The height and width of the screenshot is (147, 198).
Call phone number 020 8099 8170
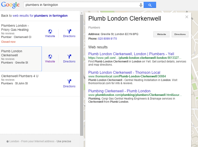coord(107,39)
